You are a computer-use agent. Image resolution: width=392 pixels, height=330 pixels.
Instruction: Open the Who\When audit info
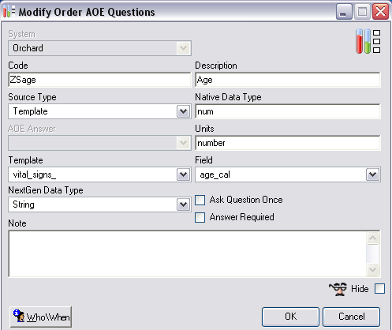(41, 317)
